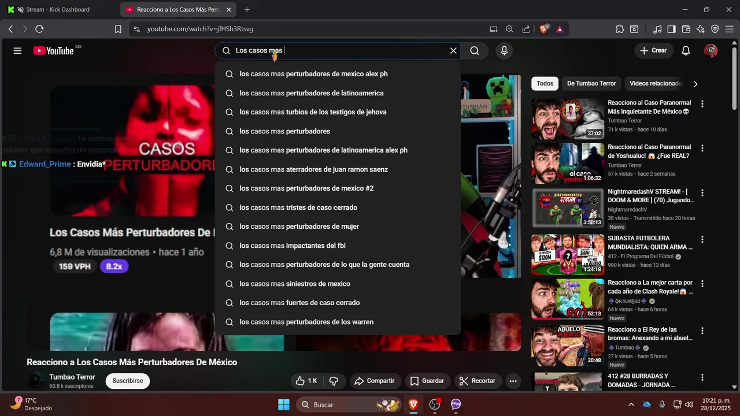Dislike the video
Image resolution: width=740 pixels, height=416 pixels.
(x=334, y=381)
